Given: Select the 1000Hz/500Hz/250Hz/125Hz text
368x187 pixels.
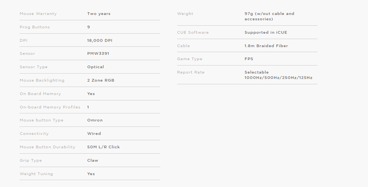Looking at the screenshot, I should pos(278,78).
